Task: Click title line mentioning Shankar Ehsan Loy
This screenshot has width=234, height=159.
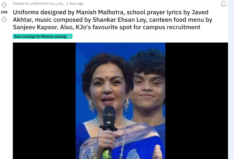Action: point(113,20)
